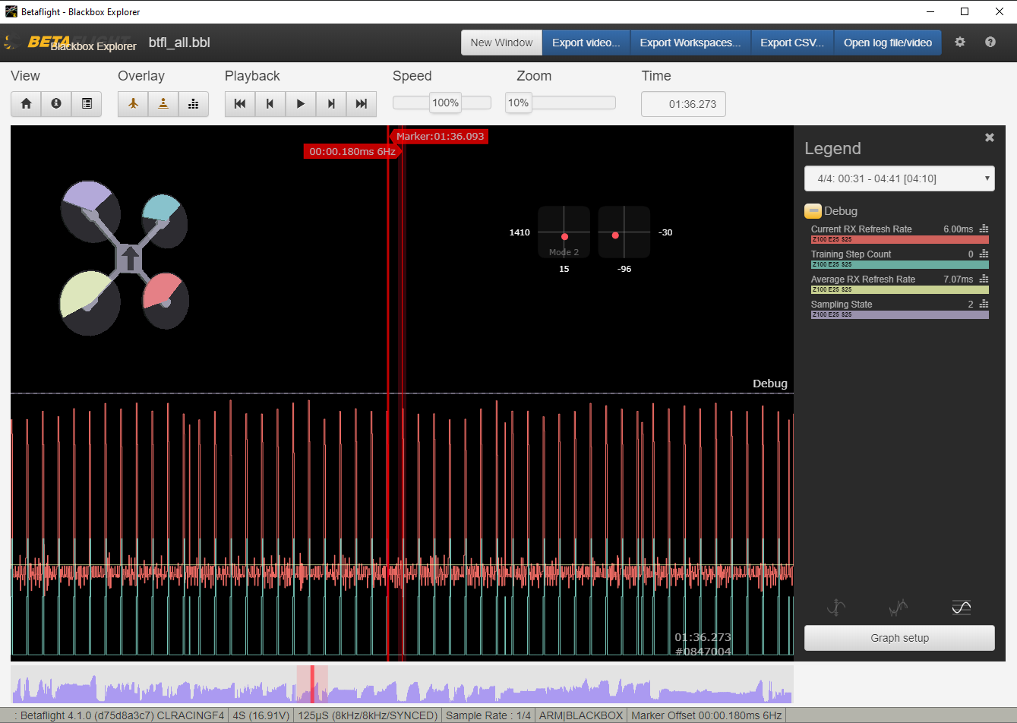Toggle the craft overlay (airplane icon)

(132, 104)
